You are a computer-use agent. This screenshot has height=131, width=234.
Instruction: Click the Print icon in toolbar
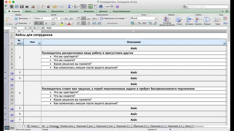coord(27,7)
